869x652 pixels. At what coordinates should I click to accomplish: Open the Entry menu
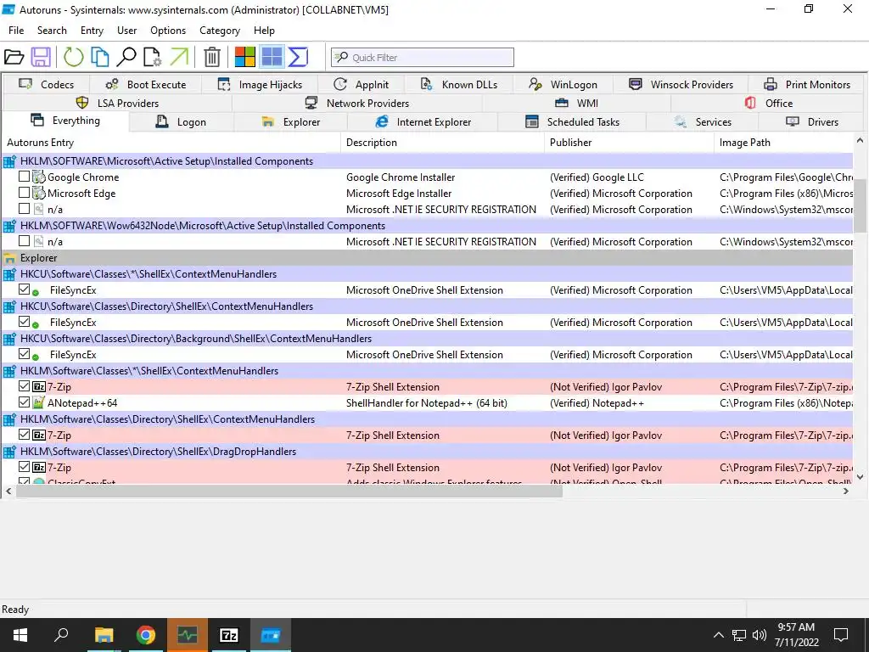coord(92,31)
